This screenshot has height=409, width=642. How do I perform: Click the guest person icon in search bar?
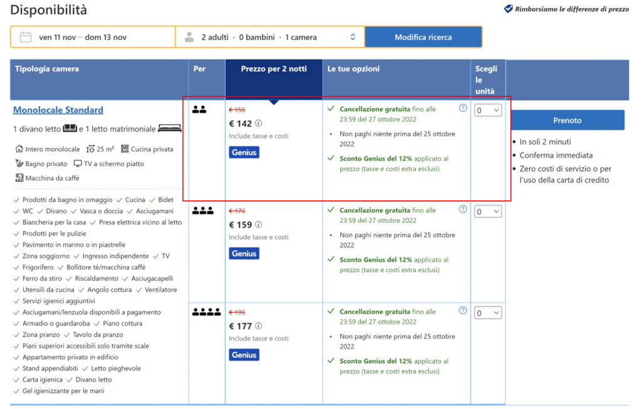coord(189,37)
